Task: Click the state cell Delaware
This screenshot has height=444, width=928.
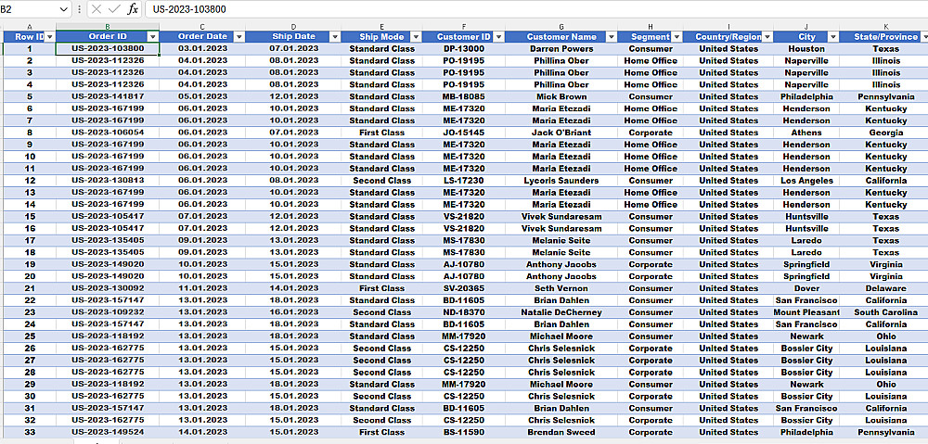Action: (883, 288)
